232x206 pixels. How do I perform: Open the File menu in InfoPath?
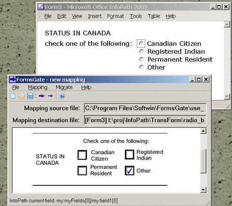(48, 16)
